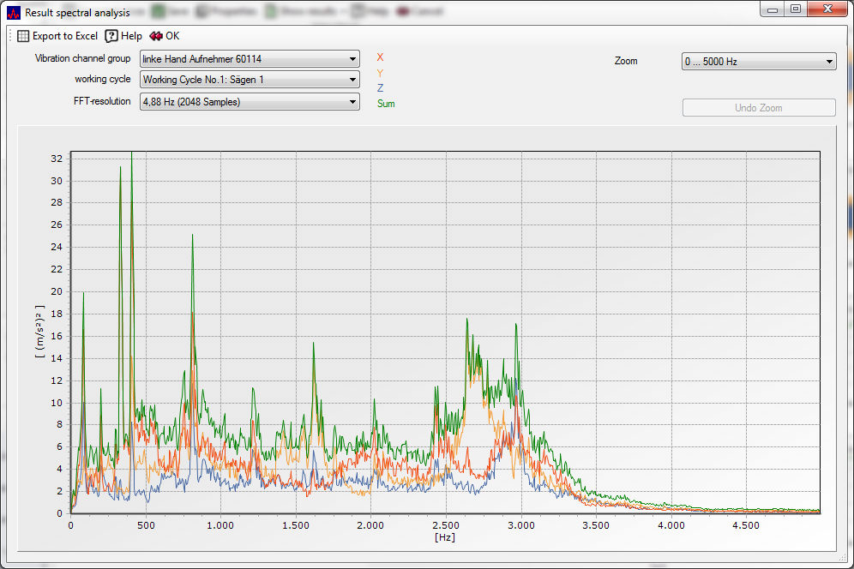Toggle the blue Z axis legend entry
The width and height of the screenshot is (854, 569).
pyautogui.click(x=380, y=88)
